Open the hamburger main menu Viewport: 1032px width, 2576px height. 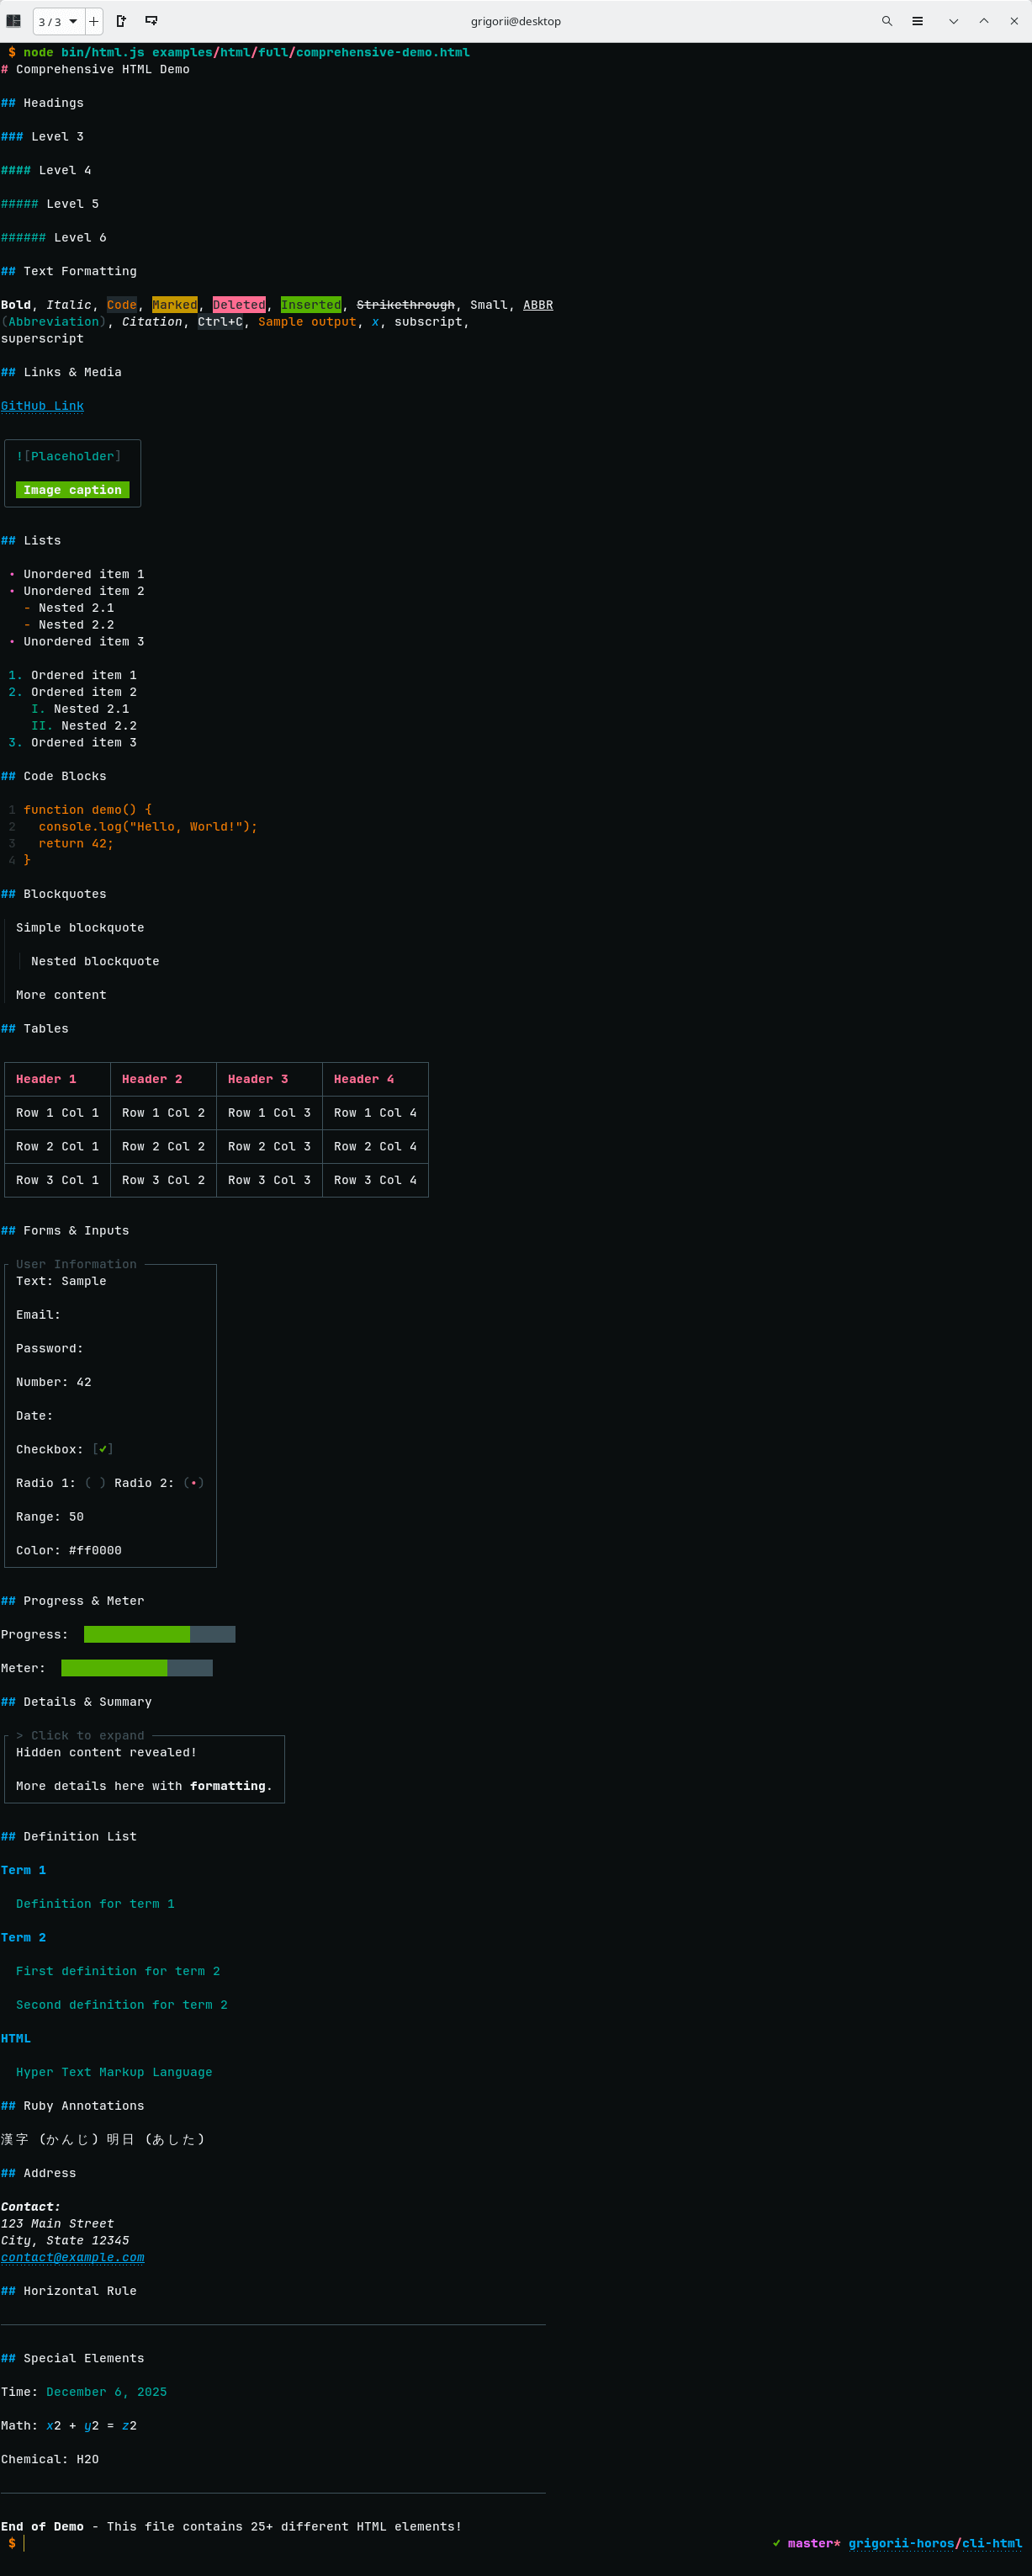(x=917, y=21)
